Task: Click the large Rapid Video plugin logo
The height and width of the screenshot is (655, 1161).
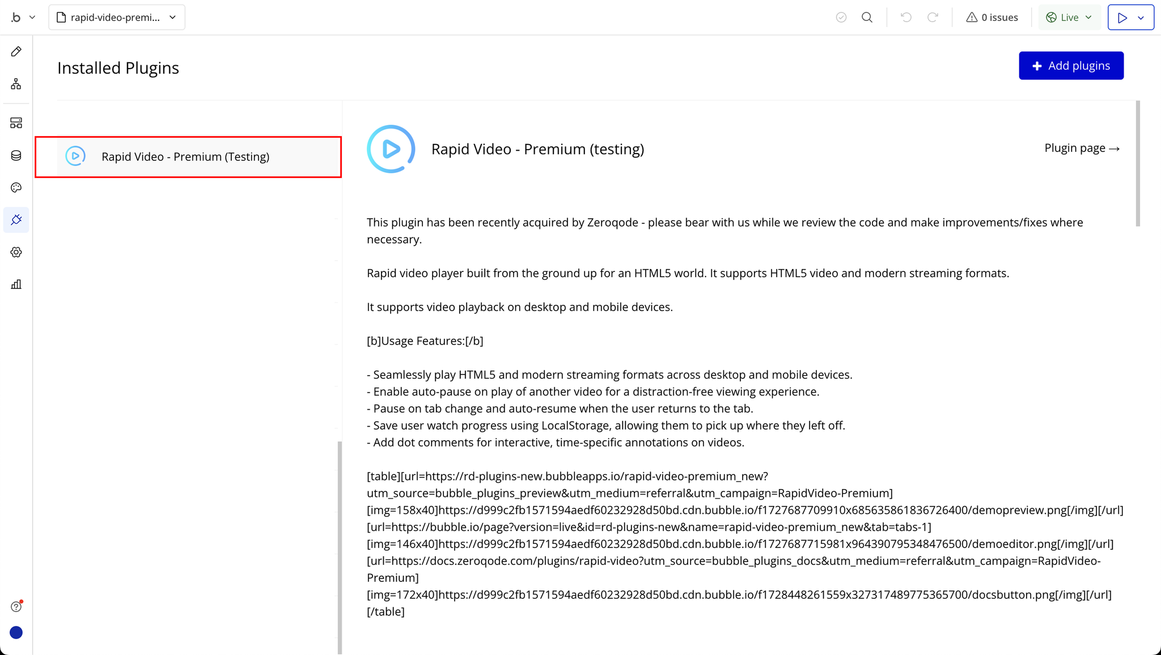Action: 391,149
